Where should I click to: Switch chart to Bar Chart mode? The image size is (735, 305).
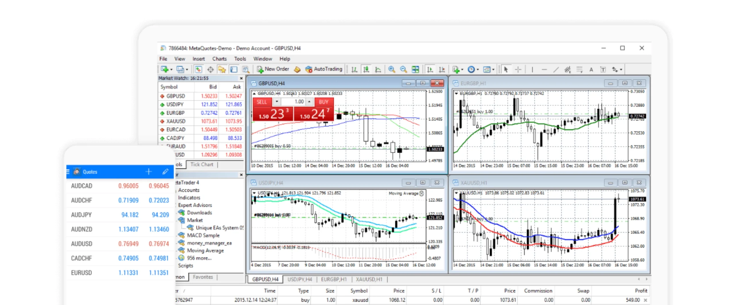coord(354,69)
